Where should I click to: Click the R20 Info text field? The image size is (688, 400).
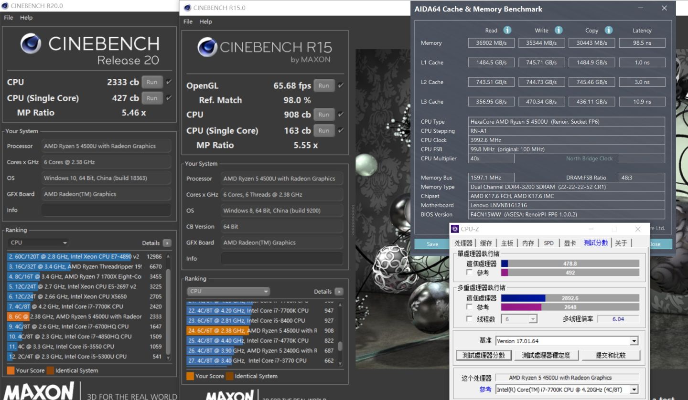106,210
